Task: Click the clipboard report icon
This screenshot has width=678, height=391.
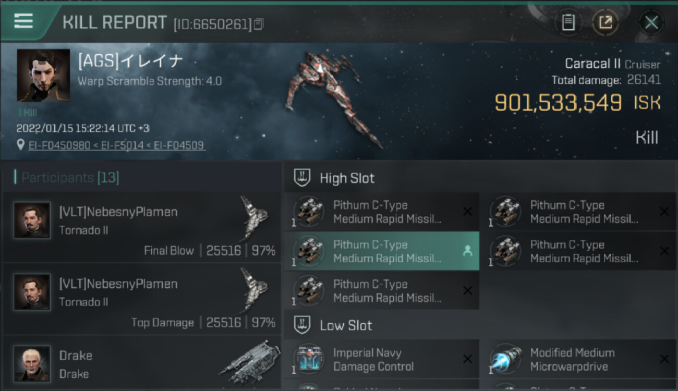Action: click(568, 22)
